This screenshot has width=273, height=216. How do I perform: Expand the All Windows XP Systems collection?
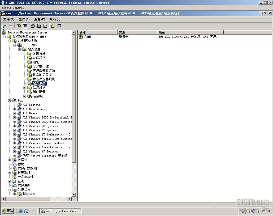(x=15, y=151)
